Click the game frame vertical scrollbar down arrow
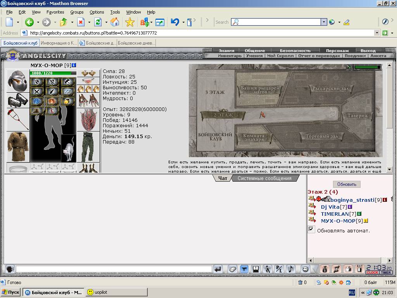397x298 pixels. pos(390,169)
